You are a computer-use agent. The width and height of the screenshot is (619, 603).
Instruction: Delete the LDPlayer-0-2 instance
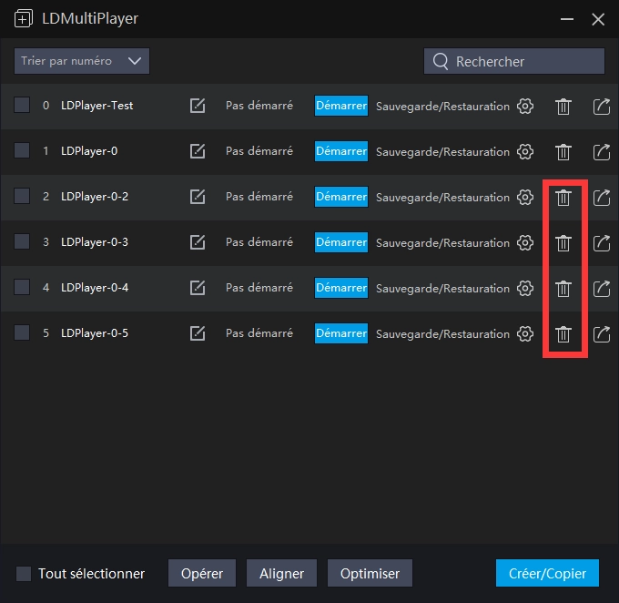point(563,197)
